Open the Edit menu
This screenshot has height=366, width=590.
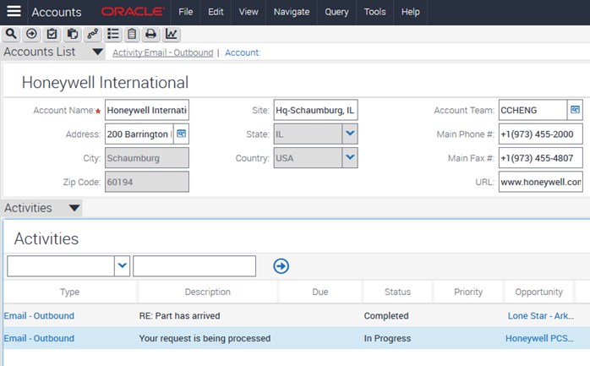[216, 12]
